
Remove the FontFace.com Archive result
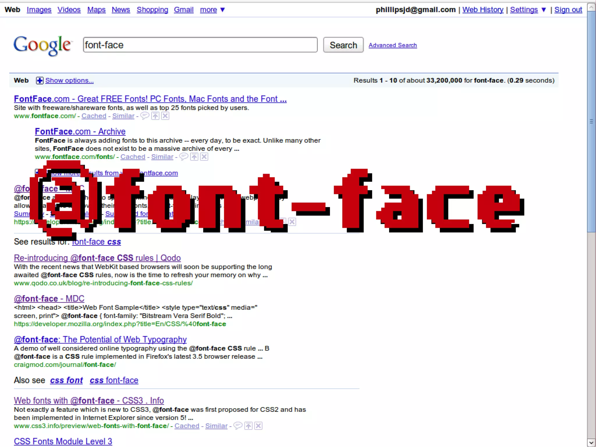[x=204, y=157]
